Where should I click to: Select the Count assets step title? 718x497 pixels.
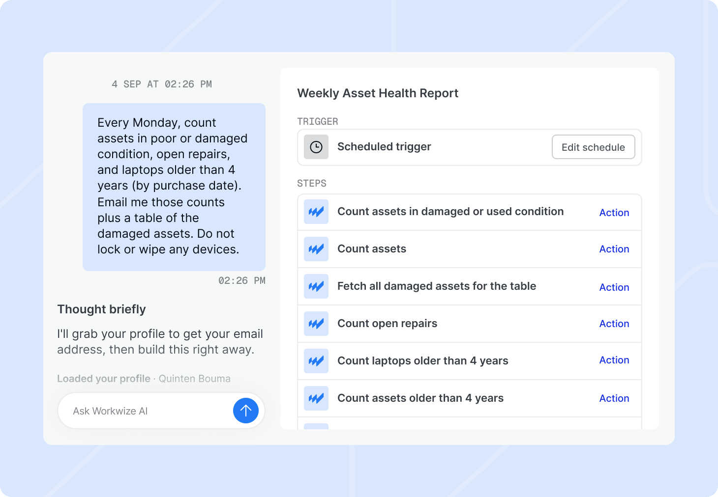372,249
